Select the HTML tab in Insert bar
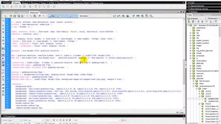 [51, 3]
